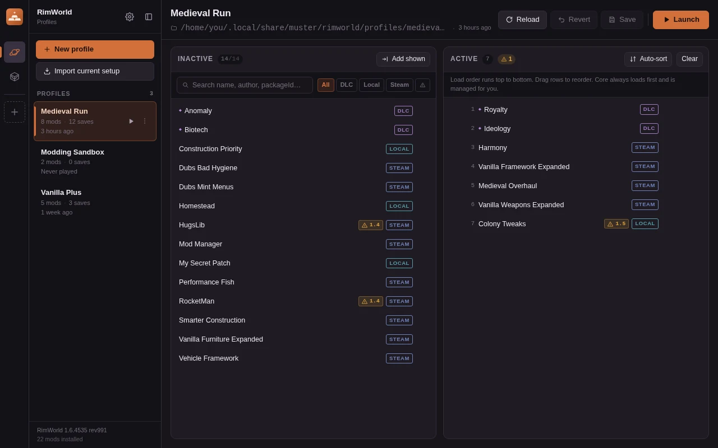Select the Vehicle Framework mod row
This screenshot has width=718, height=448.
(x=303, y=358)
